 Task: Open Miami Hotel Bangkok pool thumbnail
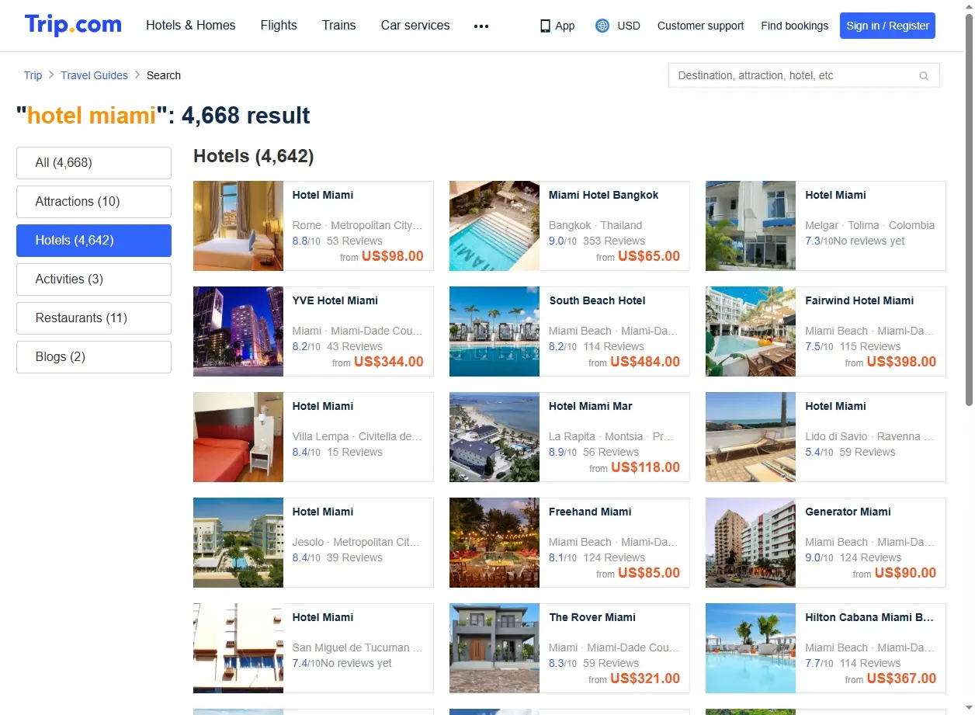(494, 226)
